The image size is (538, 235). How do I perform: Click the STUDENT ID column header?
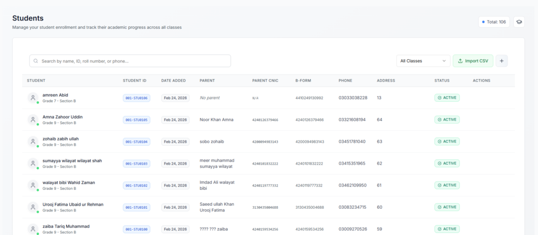(134, 81)
